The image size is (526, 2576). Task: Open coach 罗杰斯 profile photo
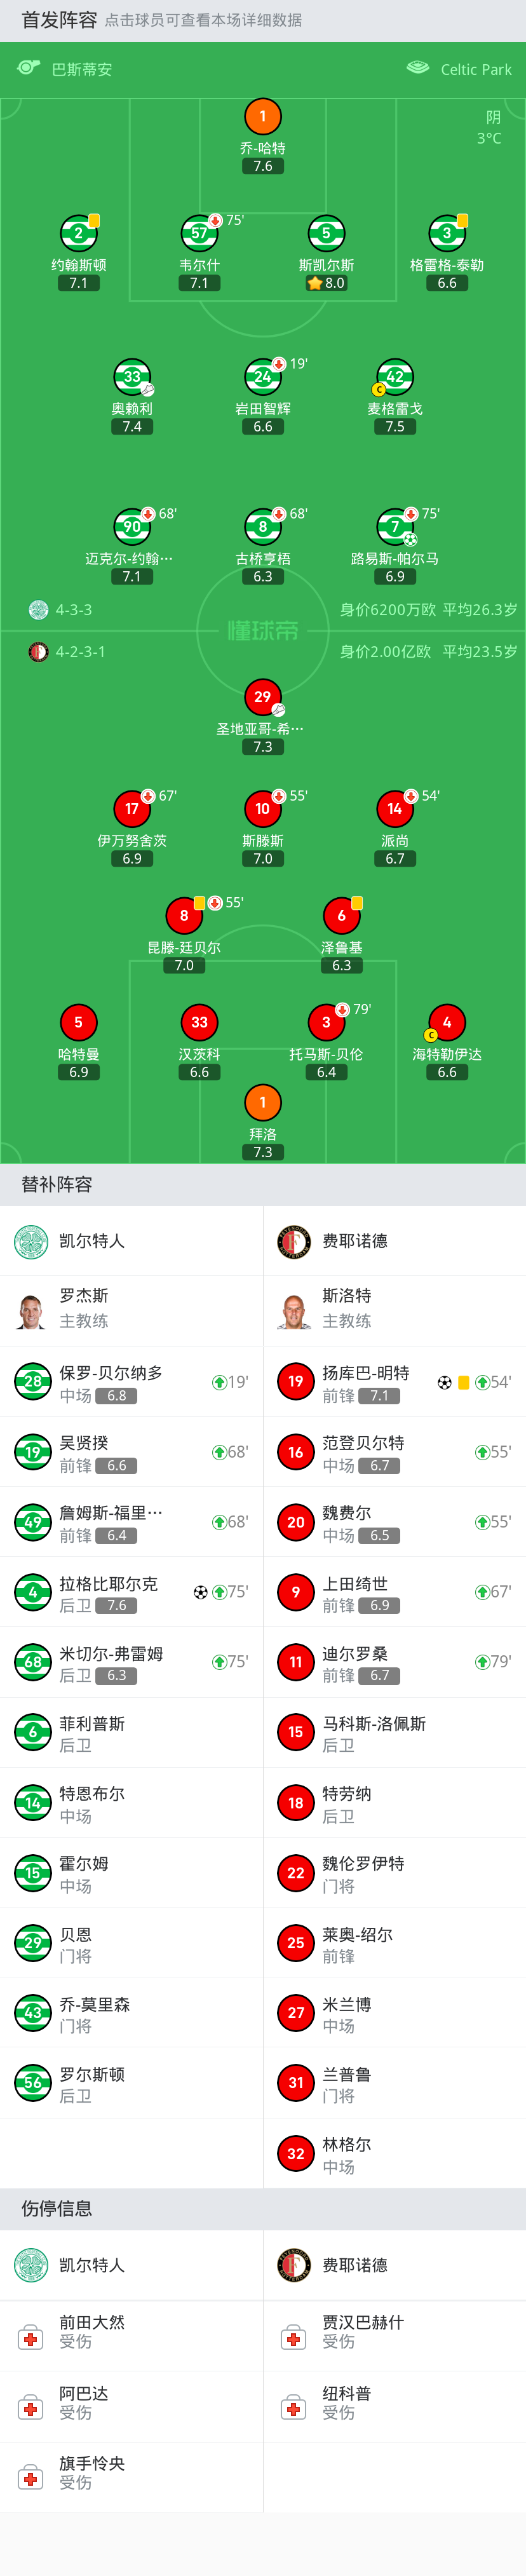click(31, 1310)
